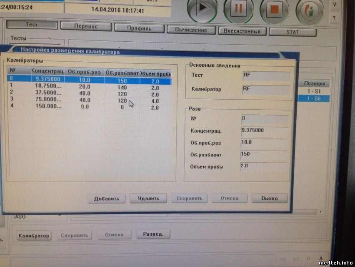
Task: Exit the dialog with Выход
Action: (269, 198)
